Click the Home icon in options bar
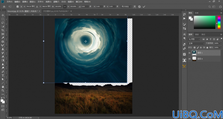Image resolution: width=223 pixels, height=119 pixels. click(4, 7)
